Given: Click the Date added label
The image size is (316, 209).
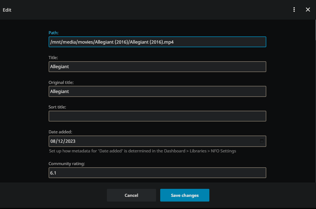Looking at the screenshot, I should [60, 132].
